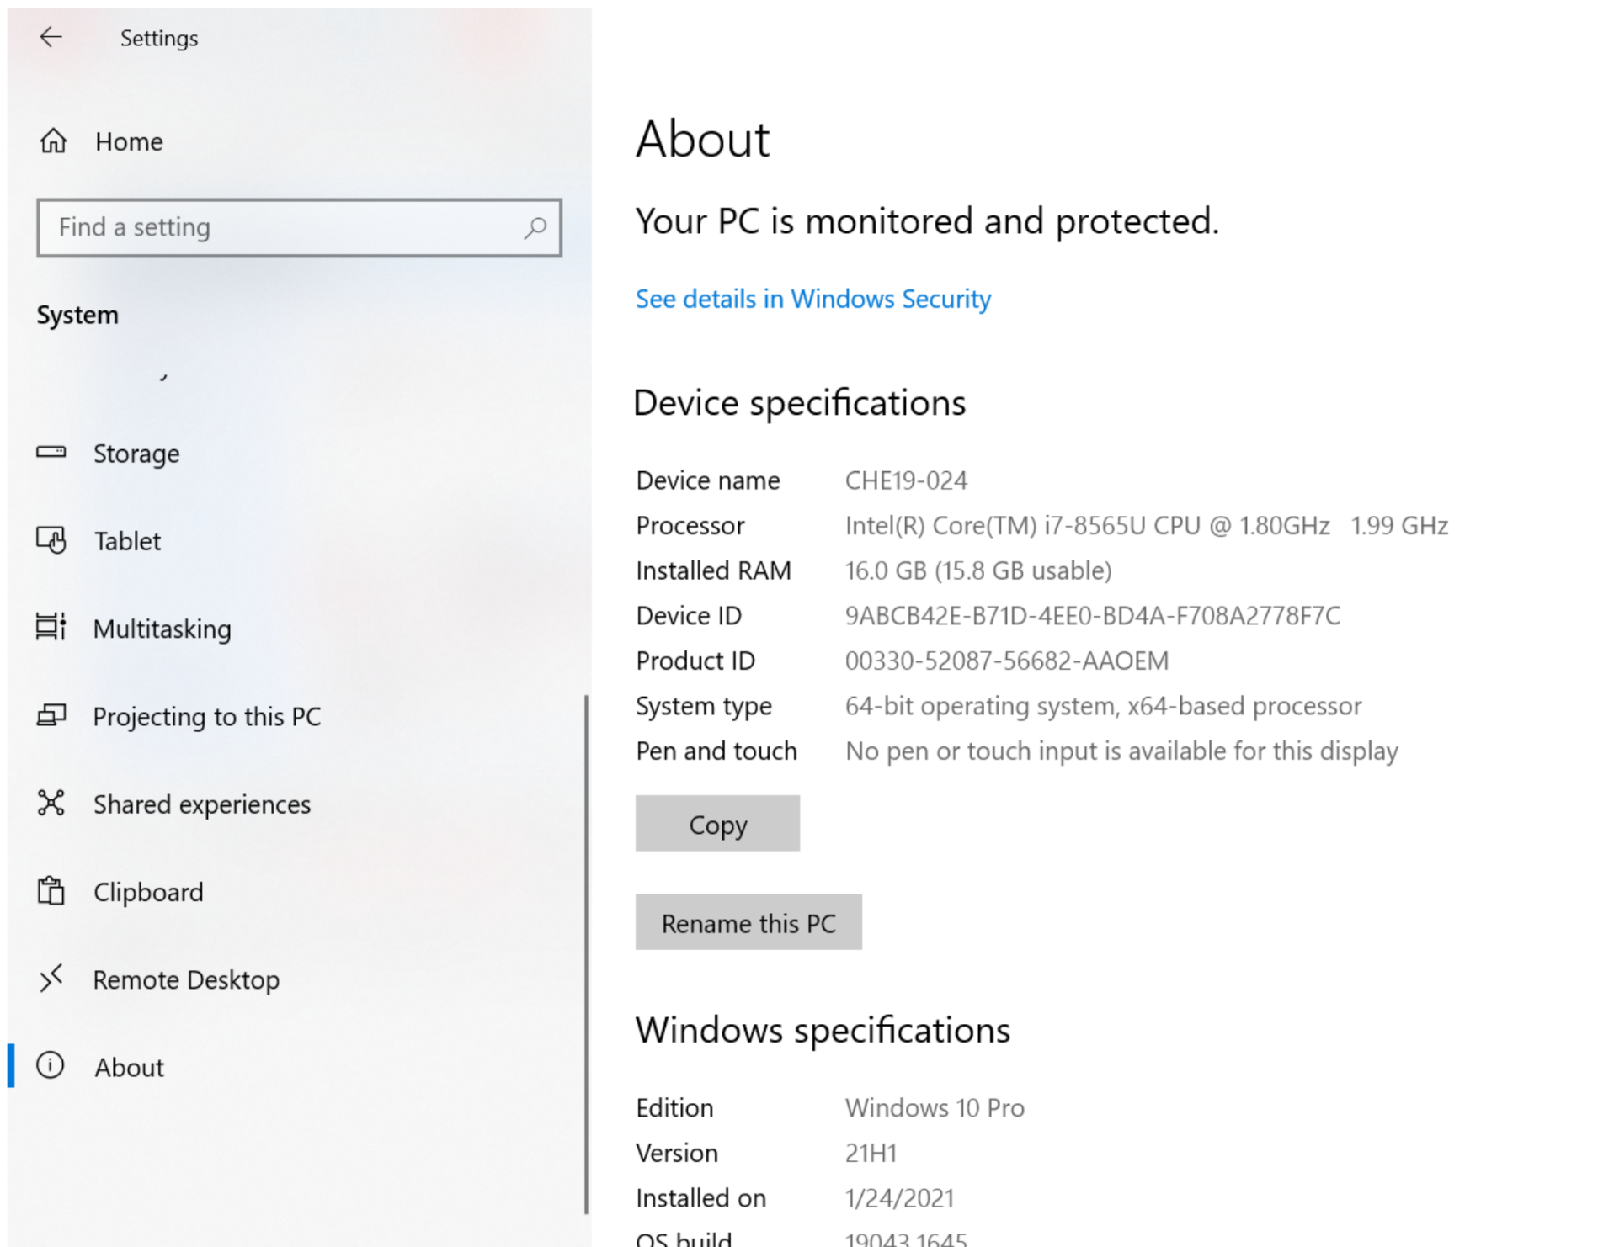Go to Tablet settings

[299, 541]
